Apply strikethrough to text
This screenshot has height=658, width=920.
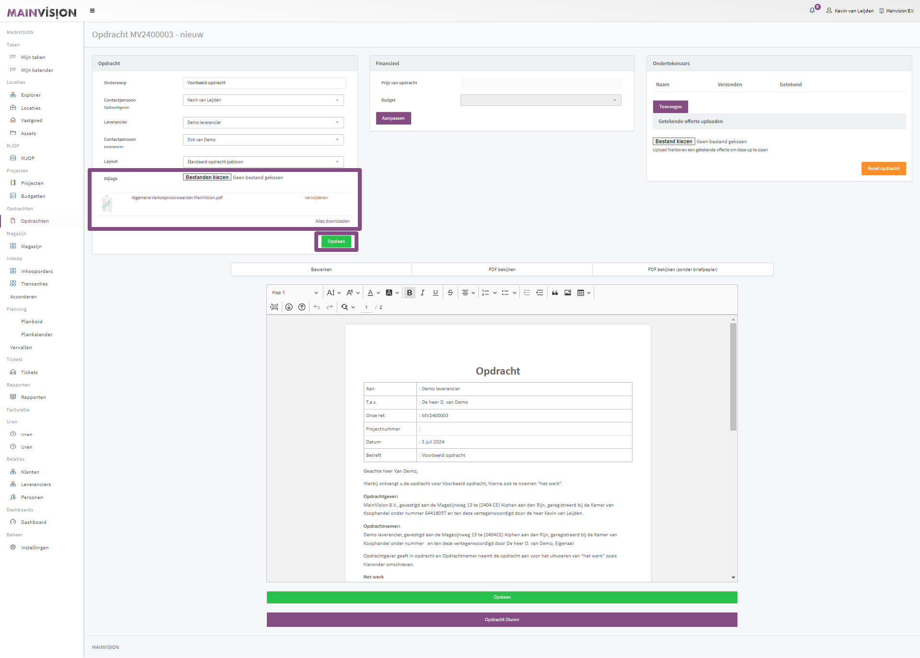coord(450,293)
